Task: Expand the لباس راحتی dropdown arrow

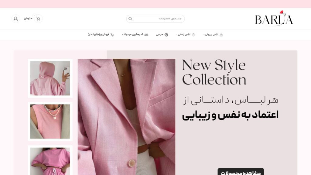Action: (176, 35)
